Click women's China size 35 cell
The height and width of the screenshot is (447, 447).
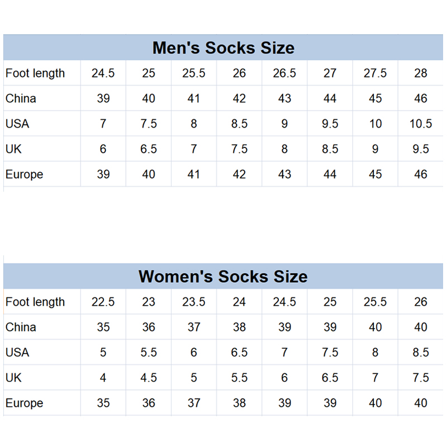coord(103,327)
